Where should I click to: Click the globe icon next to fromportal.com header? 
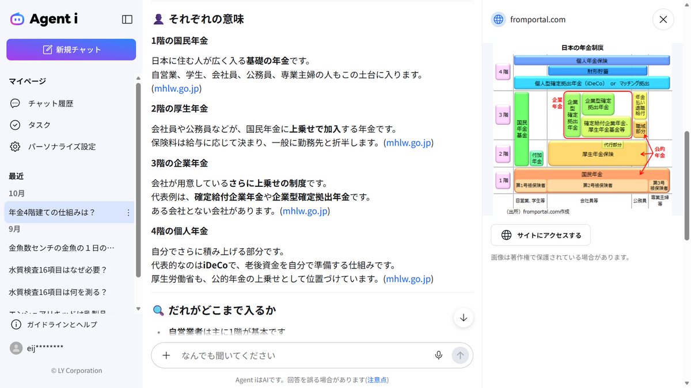pyautogui.click(x=498, y=20)
